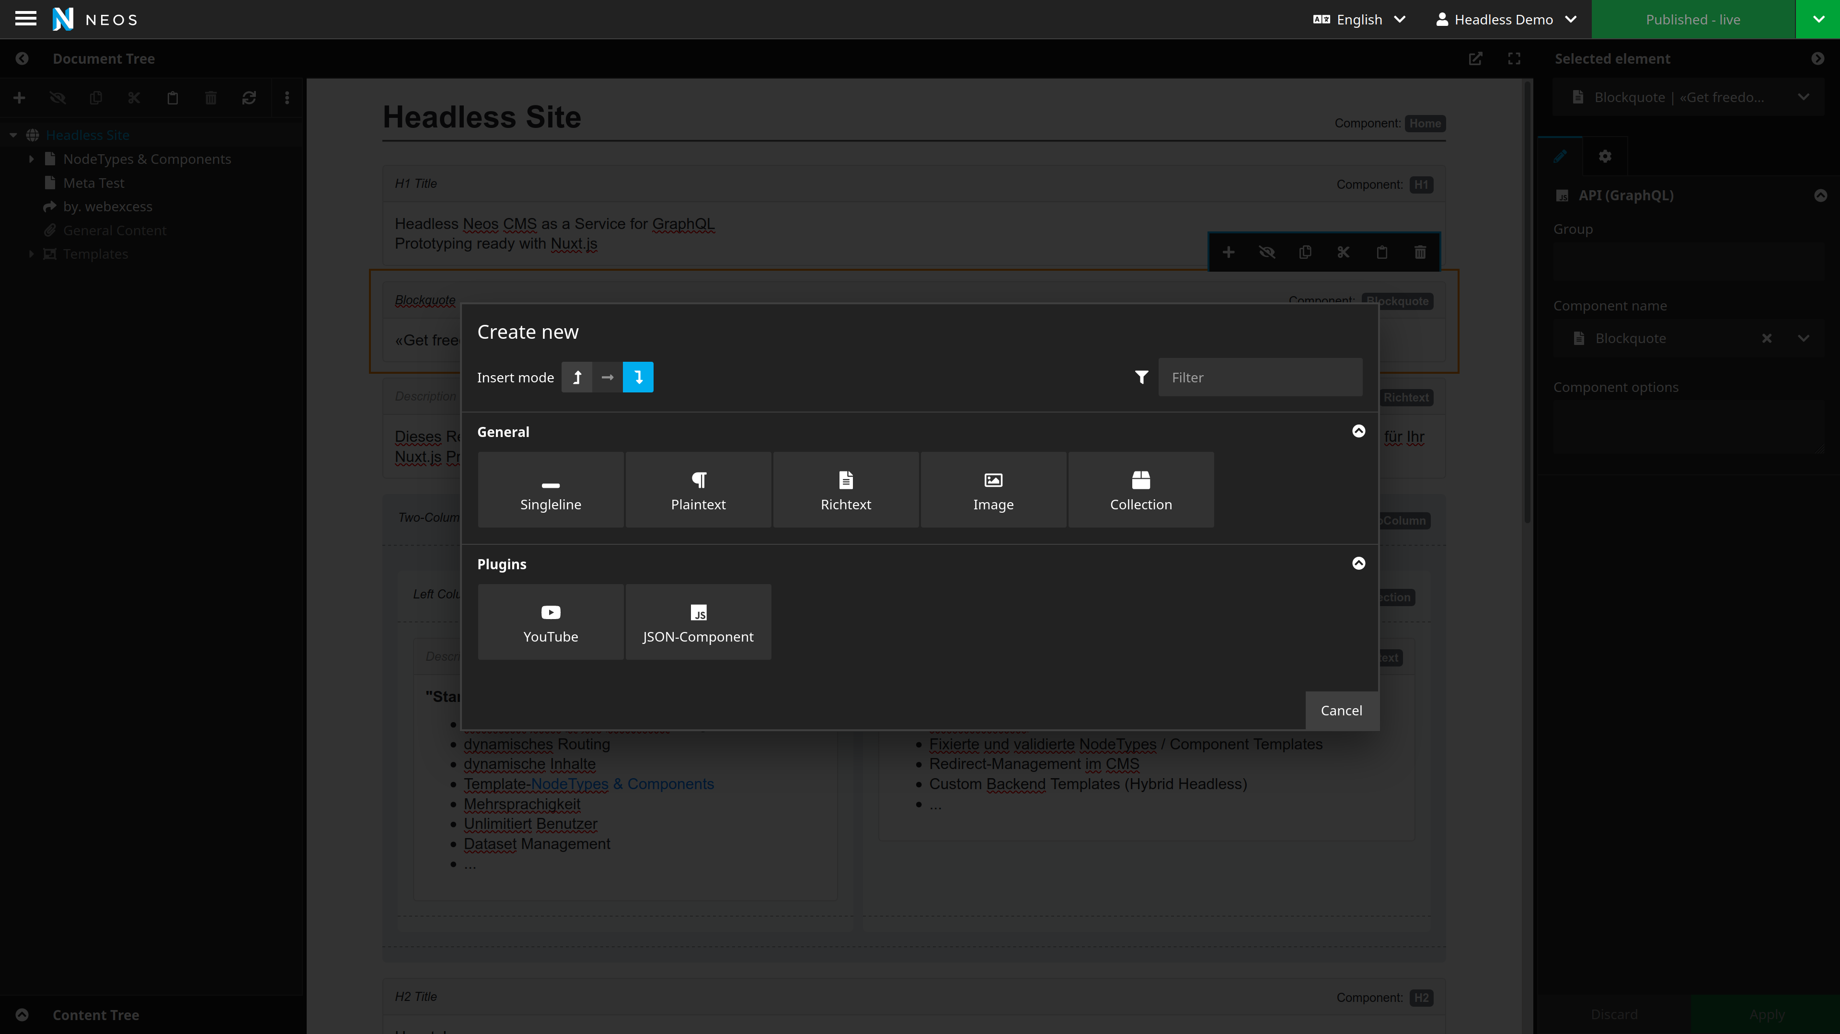This screenshot has width=1840, height=1034.
Task: Collapse the Document Tree panel
Action: tap(22, 58)
